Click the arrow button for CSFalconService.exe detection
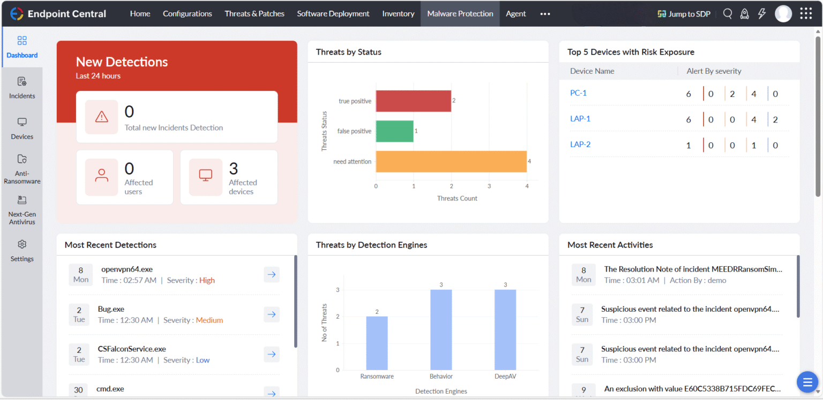Viewport: 823px width, 400px height. 272,354
